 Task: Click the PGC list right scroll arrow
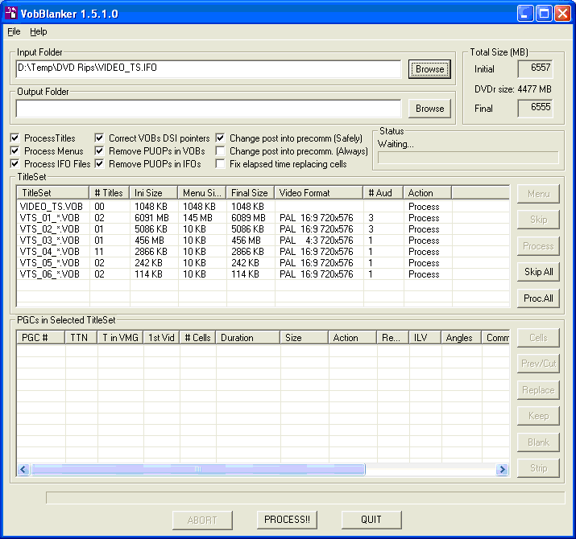point(502,469)
